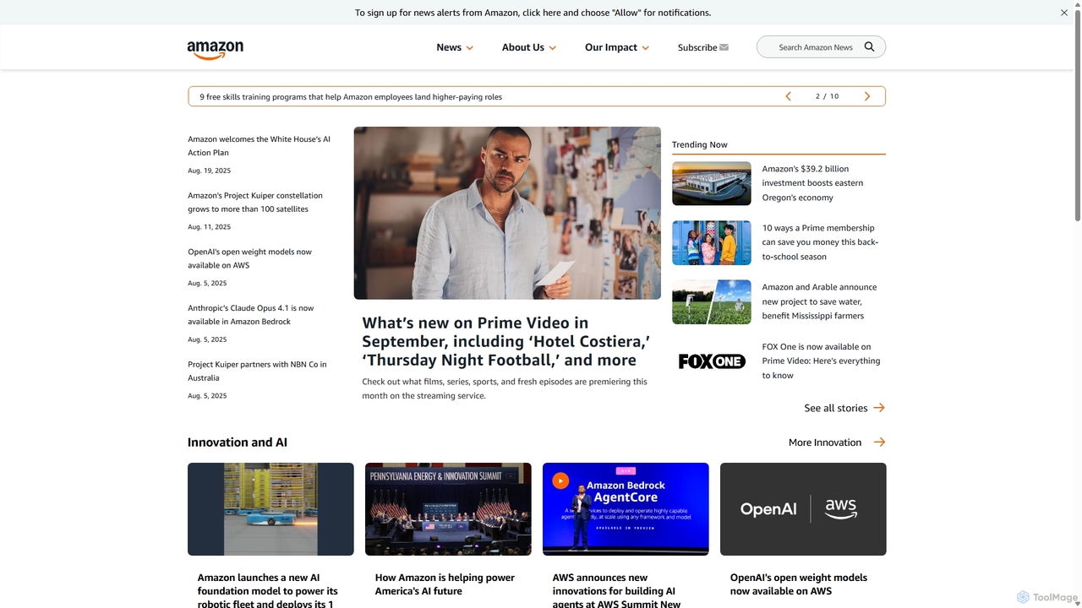
Task: Open What's new on Prime Video headline
Action: (506, 341)
